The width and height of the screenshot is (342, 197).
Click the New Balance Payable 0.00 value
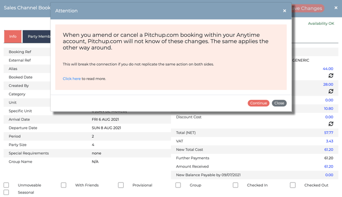[x=329, y=175]
